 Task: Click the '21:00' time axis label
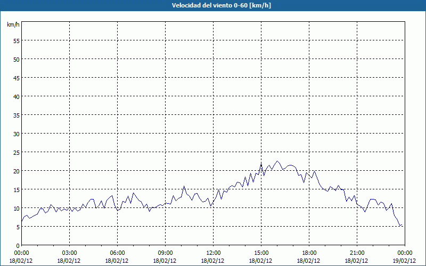coord(357,253)
